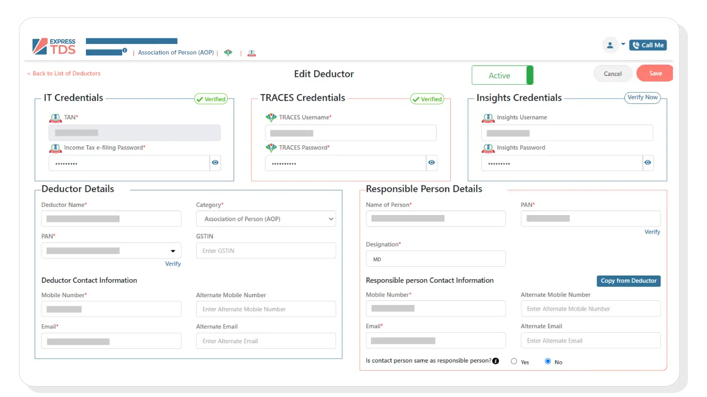The height and width of the screenshot is (397, 707).
Task: Click the Express TDS logo
Action: point(54,46)
